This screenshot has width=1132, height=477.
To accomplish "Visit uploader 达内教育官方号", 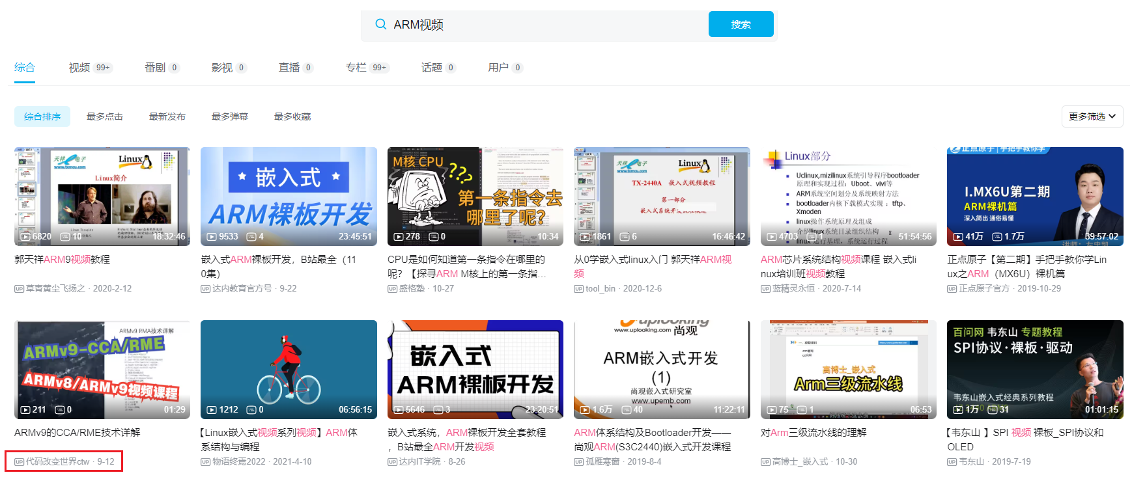I will [x=242, y=288].
